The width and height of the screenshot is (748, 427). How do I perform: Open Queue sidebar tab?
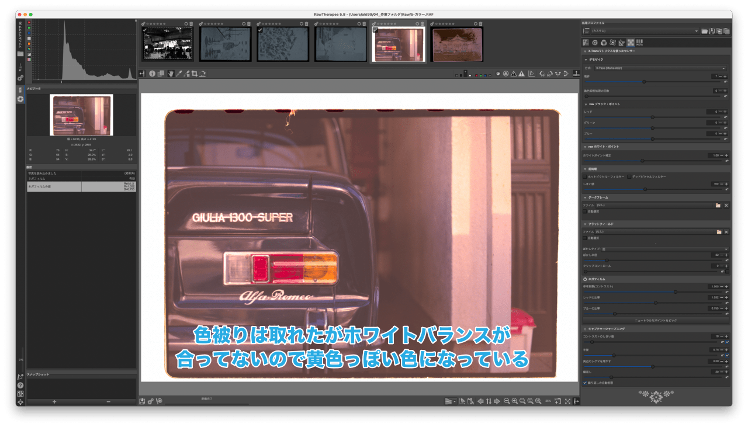[x=20, y=71]
